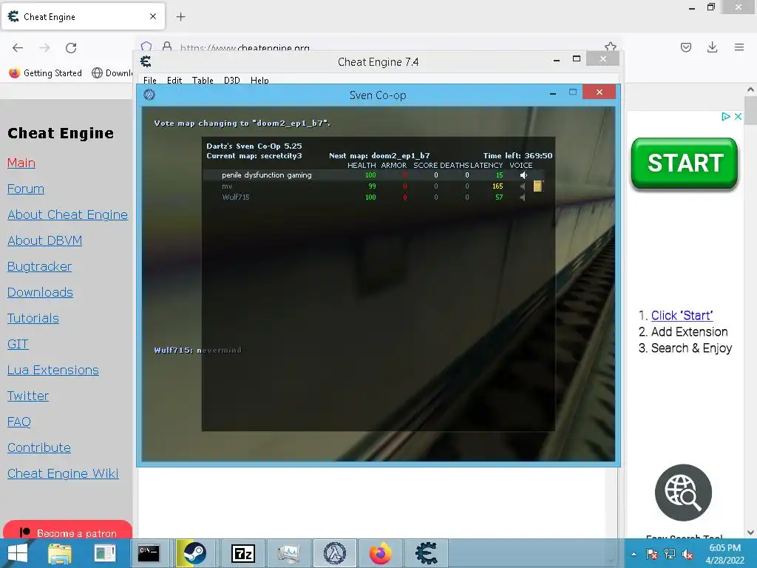Open Command Prompt from taskbar

149,553
